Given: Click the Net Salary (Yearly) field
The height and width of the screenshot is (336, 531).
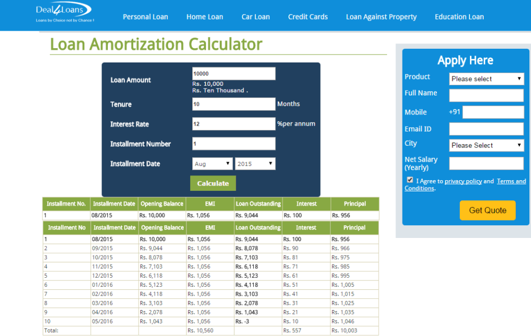Looking at the screenshot, I should click(x=486, y=163).
